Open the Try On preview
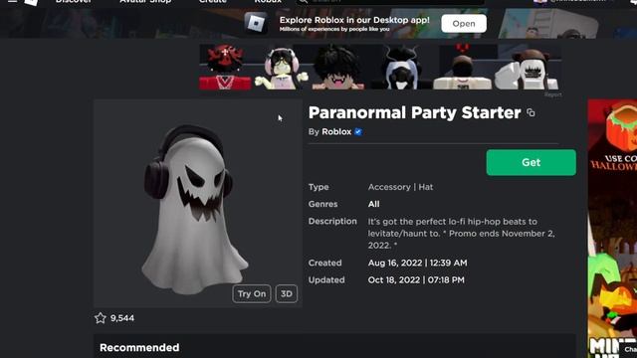 [x=252, y=294]
